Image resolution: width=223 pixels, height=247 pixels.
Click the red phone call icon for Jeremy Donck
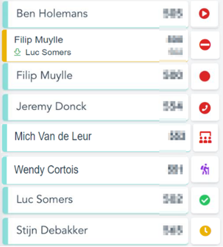(205, 108)
